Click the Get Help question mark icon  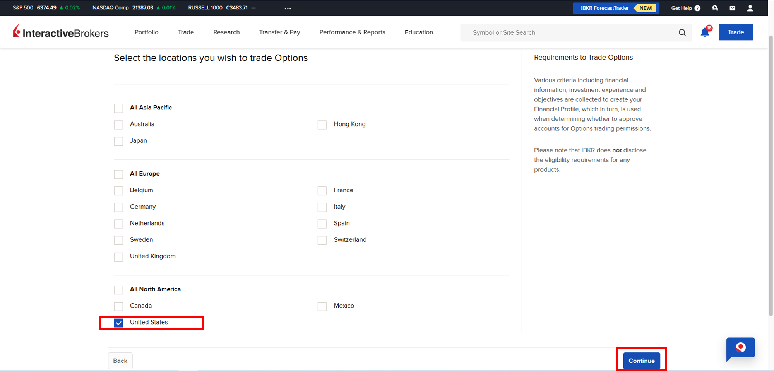(697, 8)
